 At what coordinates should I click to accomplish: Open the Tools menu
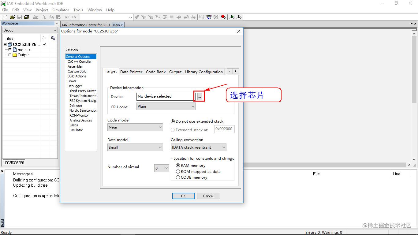pyautogui.click(x=78, y=10)
